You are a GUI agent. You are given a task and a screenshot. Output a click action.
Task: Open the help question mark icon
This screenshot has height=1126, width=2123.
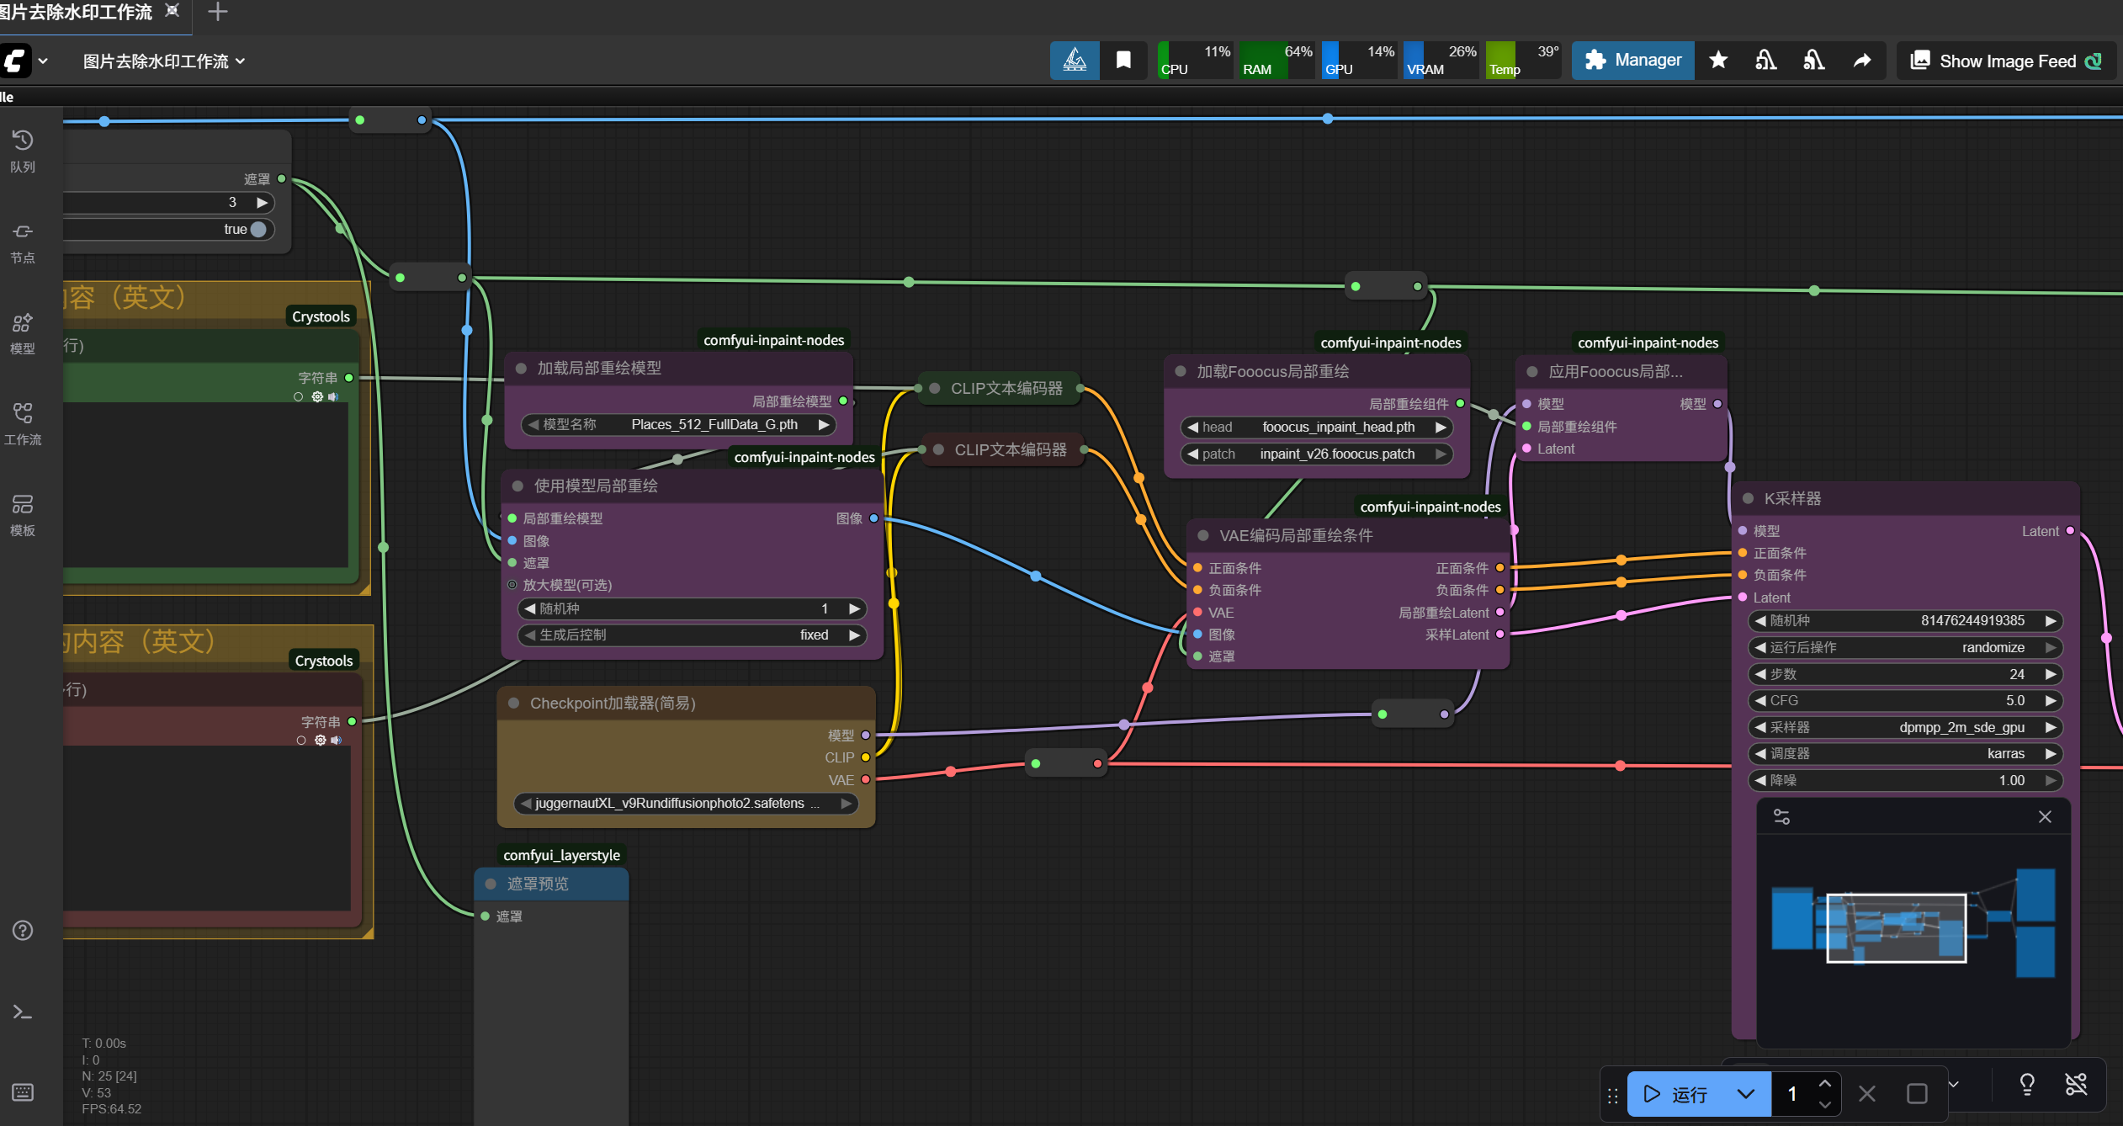click(23, 930)
